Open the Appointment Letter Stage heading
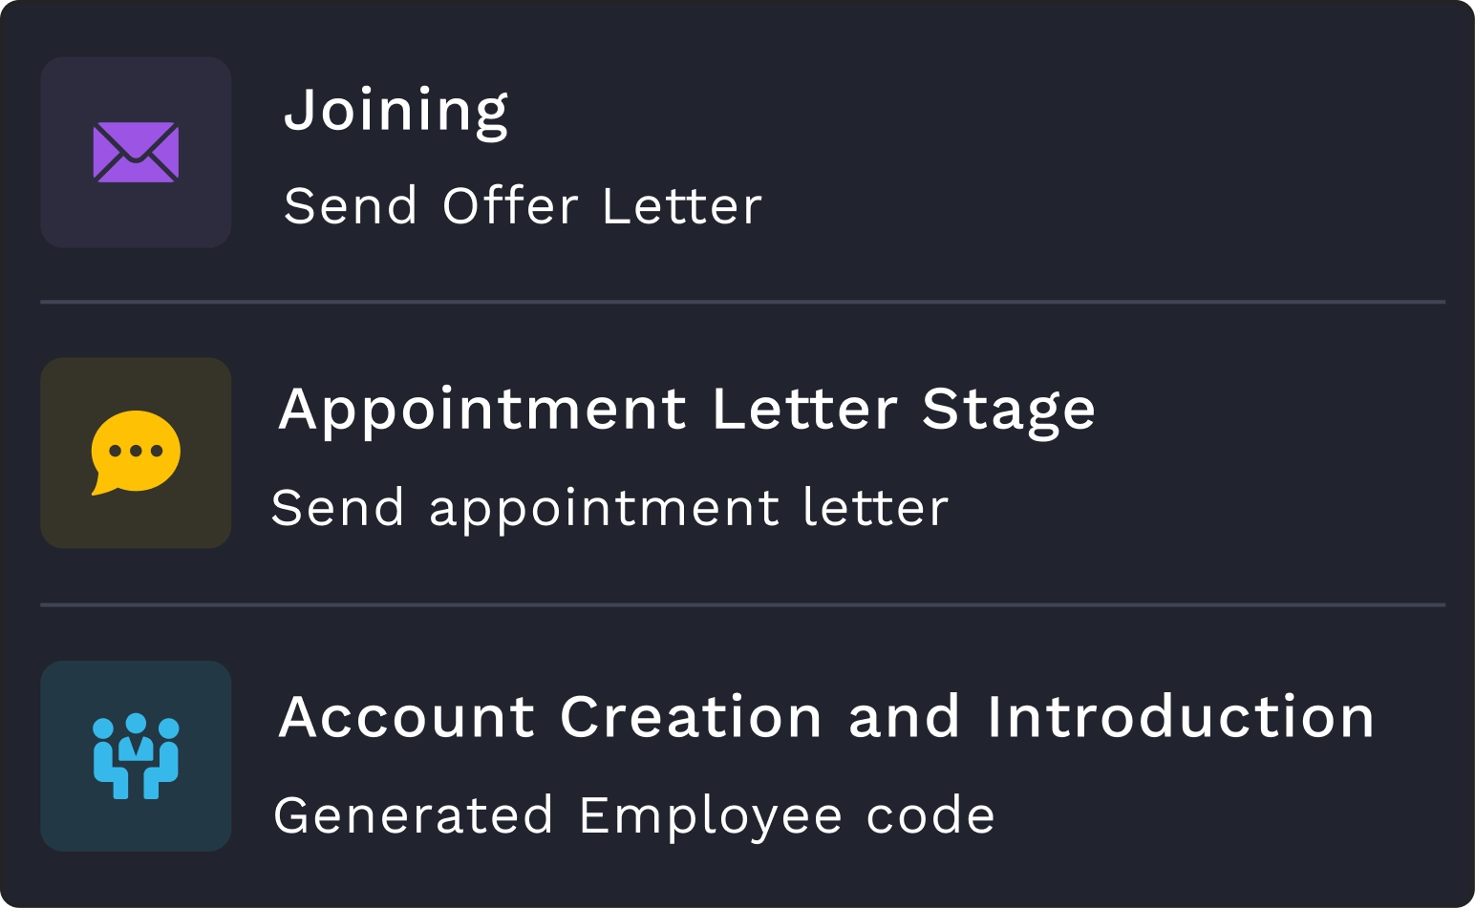This screenshot has height=908, width=1475. pos(687,411)
